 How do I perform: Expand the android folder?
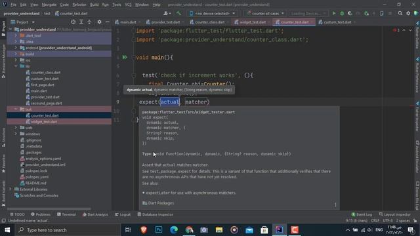pyautogui.click(x=16, y=48)
